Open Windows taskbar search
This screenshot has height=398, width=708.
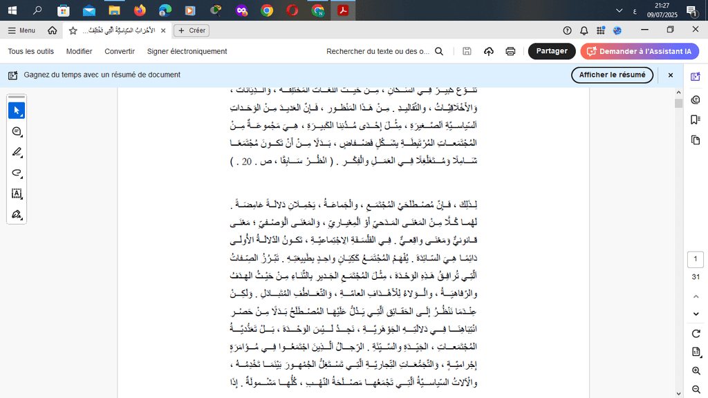(x=37, y=10)
